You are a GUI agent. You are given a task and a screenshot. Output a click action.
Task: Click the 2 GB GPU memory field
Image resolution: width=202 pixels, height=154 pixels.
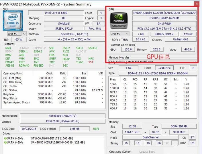[141, 34]
